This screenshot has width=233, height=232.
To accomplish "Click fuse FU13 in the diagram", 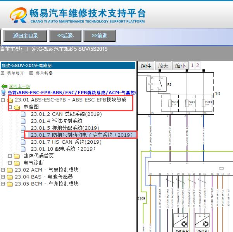I will pos(204,103).
